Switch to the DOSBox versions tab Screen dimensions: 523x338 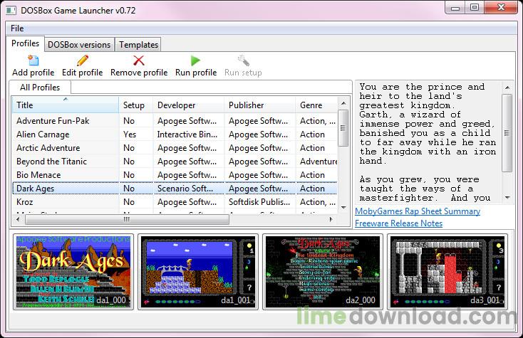point(79,45)
